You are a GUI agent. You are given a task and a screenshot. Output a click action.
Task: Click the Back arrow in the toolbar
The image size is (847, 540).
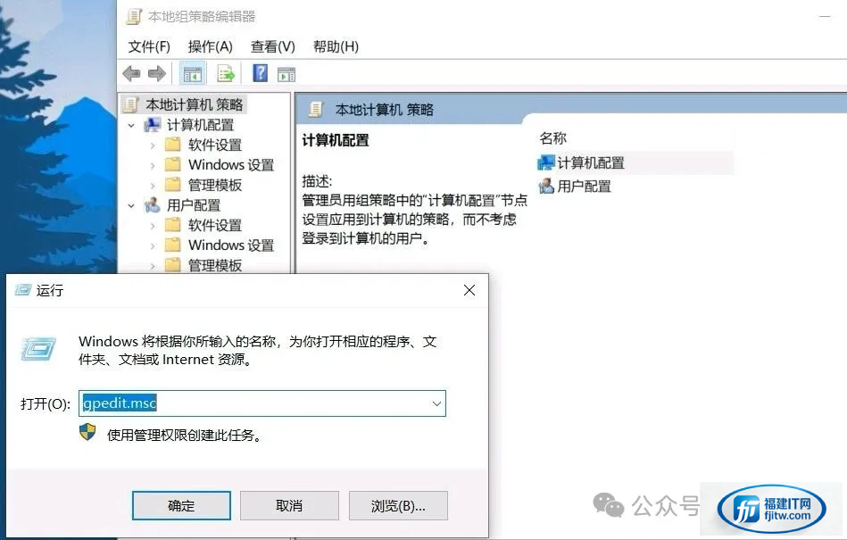click(132, 73)
